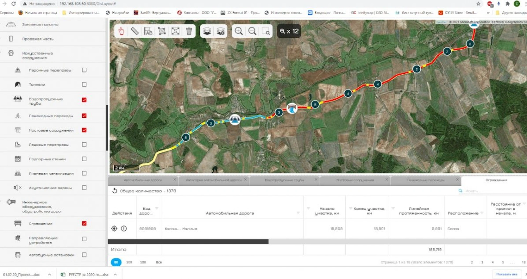Open filter dropdown for Расположение column
527x279 pixels.
coord(482,213)
